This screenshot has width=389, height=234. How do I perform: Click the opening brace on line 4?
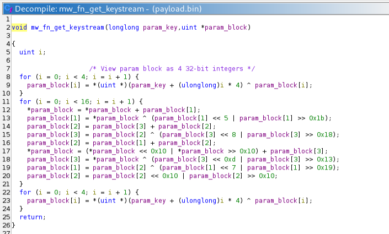point(13,44)
